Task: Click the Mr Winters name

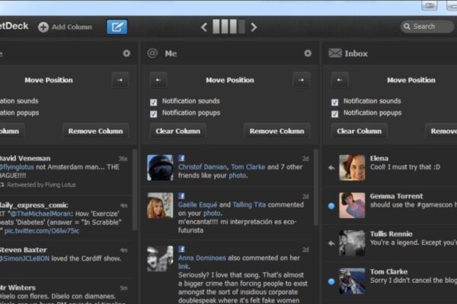Action: [18, 288]
